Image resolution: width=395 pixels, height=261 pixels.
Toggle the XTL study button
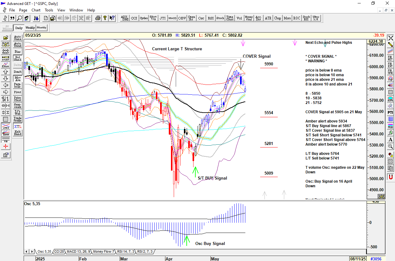tap(18, 126)
